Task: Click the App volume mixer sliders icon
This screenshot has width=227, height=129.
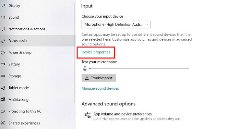Action: click(88, 115)
